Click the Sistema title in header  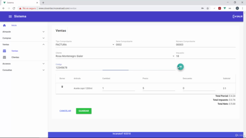[x=20, y=16]
